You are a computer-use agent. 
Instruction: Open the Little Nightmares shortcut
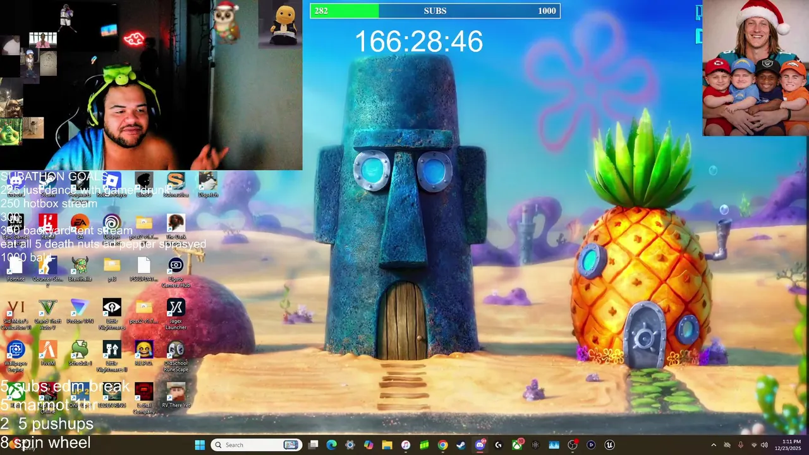[x=112, y=313]
